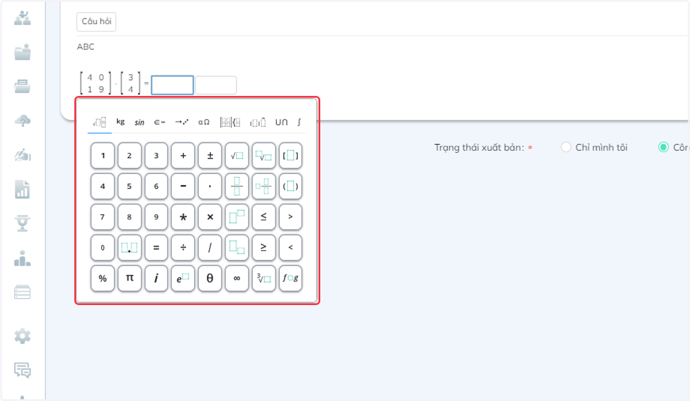Insert the fraction template
Screen dimensions: 690x401
(237, 186)
